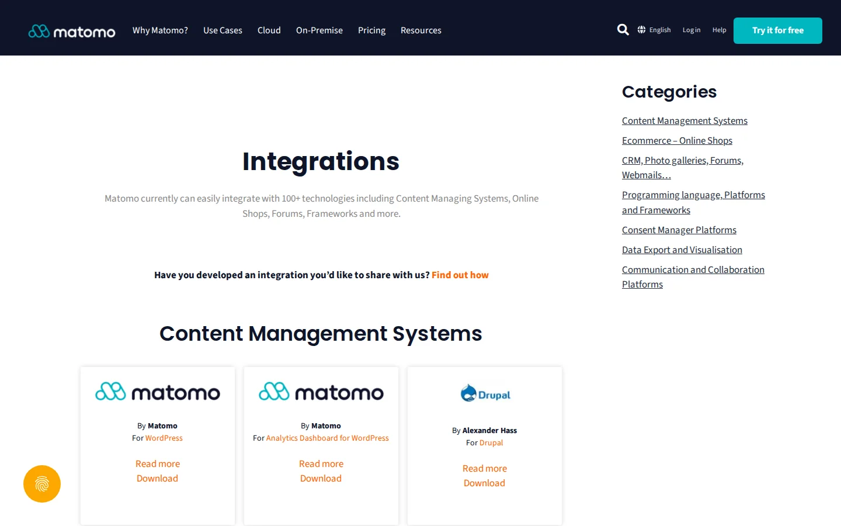Open Data Export and Visualisation category
The height and width of the screenshot is (526, 841).
coord(682,250)
